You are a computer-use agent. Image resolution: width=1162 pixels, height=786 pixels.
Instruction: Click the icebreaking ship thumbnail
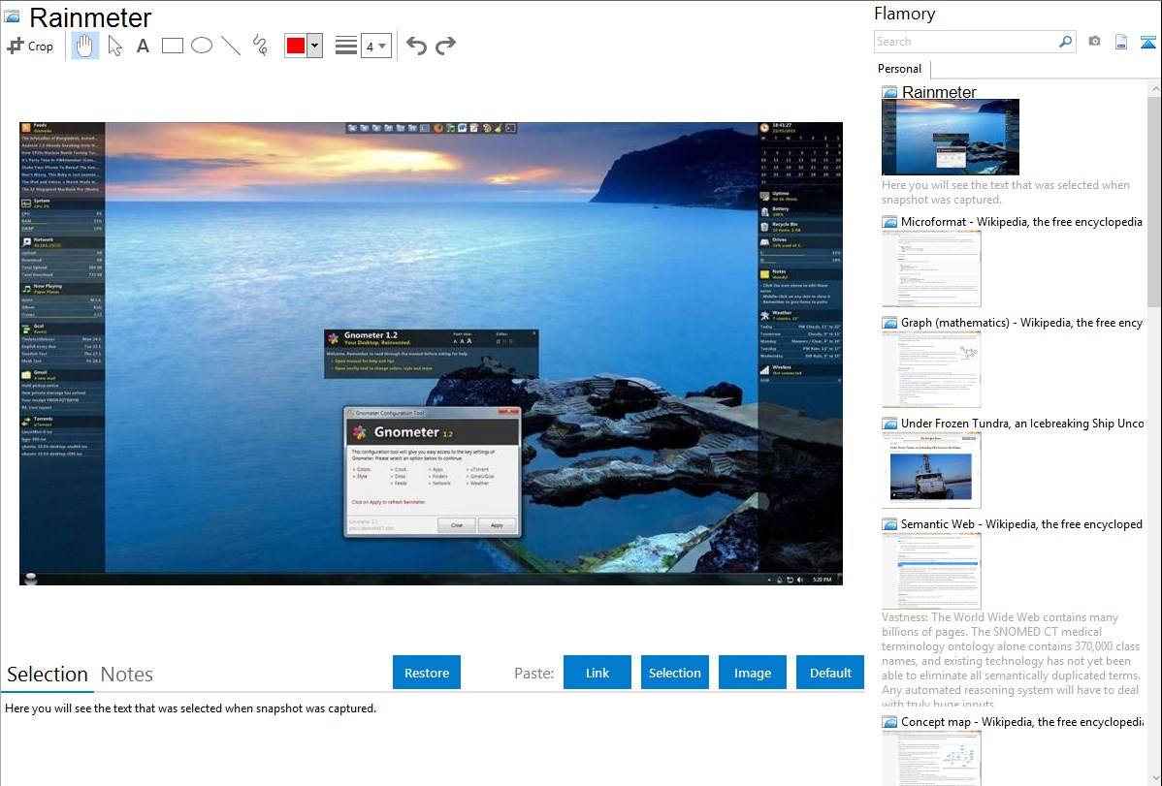point(931,470)
